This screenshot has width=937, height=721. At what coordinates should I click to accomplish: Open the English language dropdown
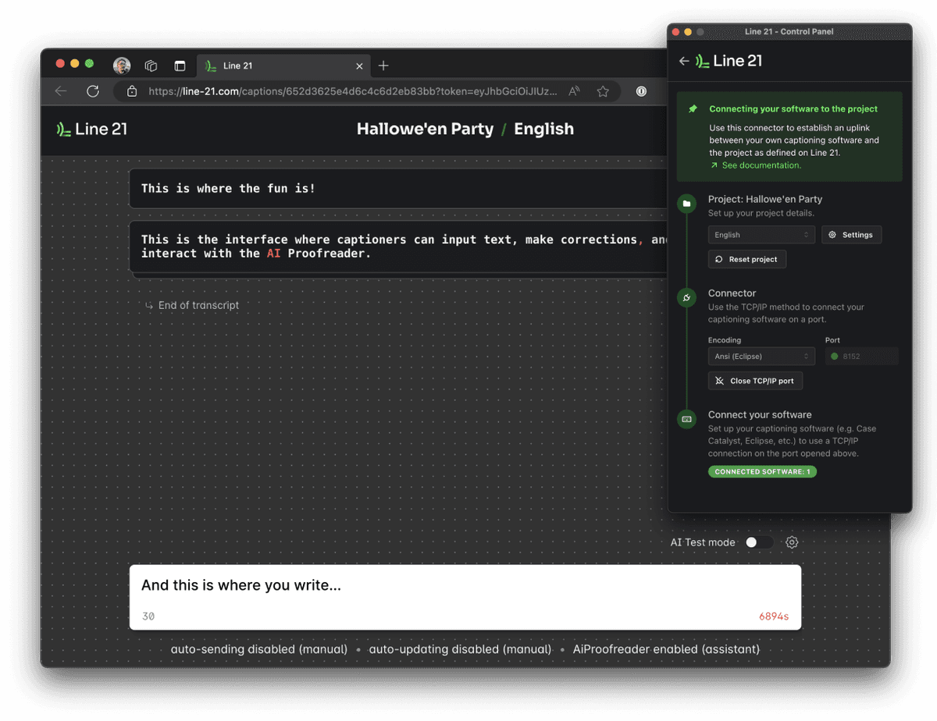coord(761,234)
